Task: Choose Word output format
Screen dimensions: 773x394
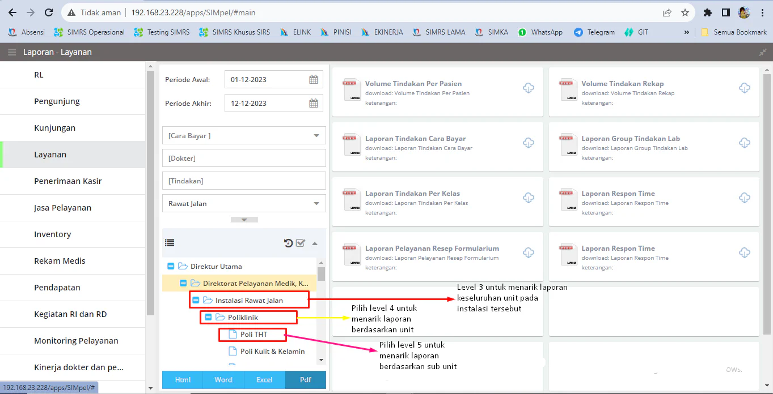Action: [x=223, y=380]
